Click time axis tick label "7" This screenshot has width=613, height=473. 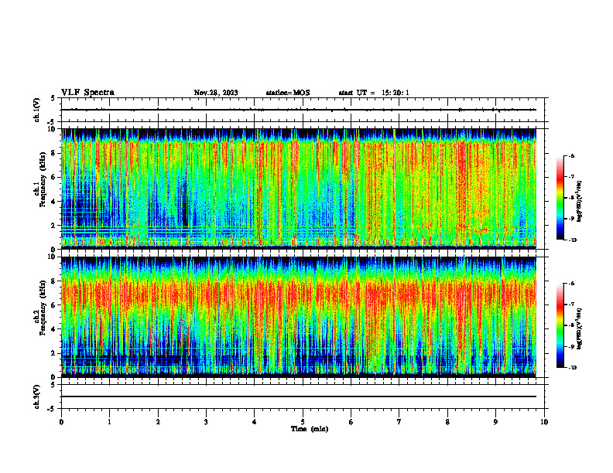pos(399,422)
